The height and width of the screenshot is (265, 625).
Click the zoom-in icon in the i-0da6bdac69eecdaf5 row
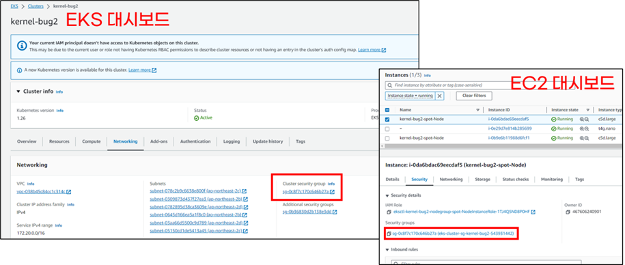point(581,119)
